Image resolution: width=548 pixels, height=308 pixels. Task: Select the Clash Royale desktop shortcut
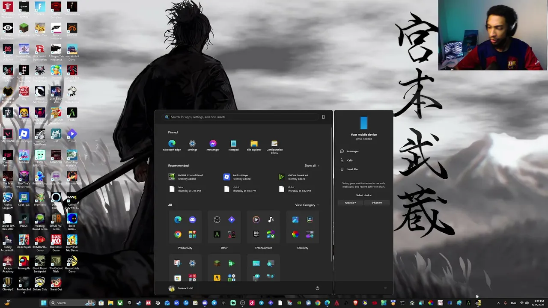24,242
